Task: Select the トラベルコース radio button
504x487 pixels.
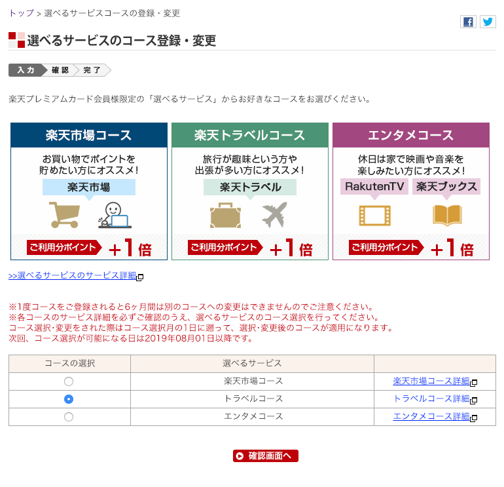Action: click(69, 399)
